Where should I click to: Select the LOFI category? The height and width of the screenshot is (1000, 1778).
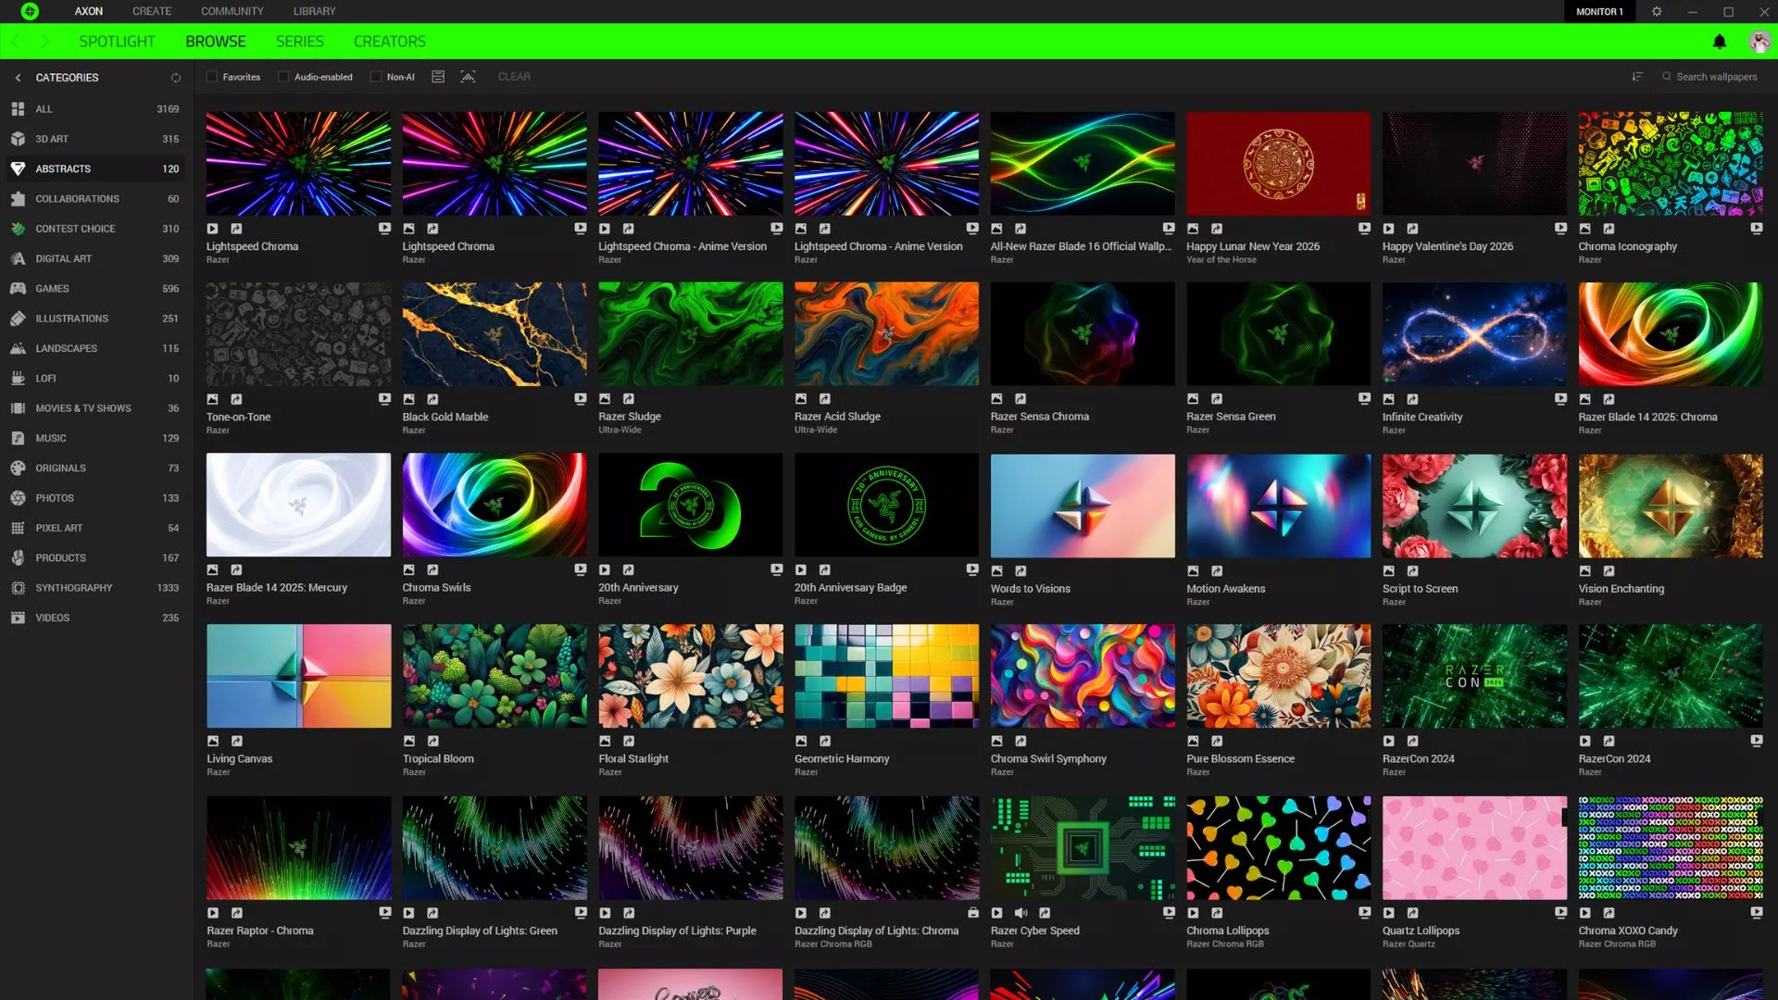click(x=94, y=379)
